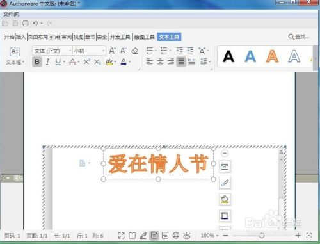Click the shape fill bucket icon
This screenshot has height=244, width=320.
pyautogui.click(x=225, y=199)
